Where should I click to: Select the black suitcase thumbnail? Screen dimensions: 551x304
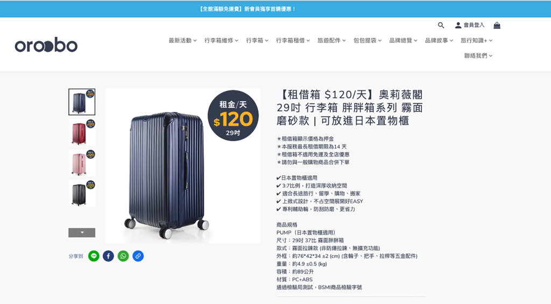tap(82, 194)
